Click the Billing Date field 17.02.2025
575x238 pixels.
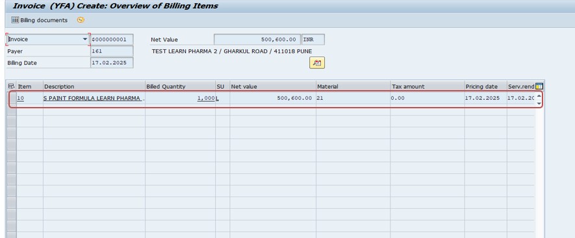coord(112,63)
